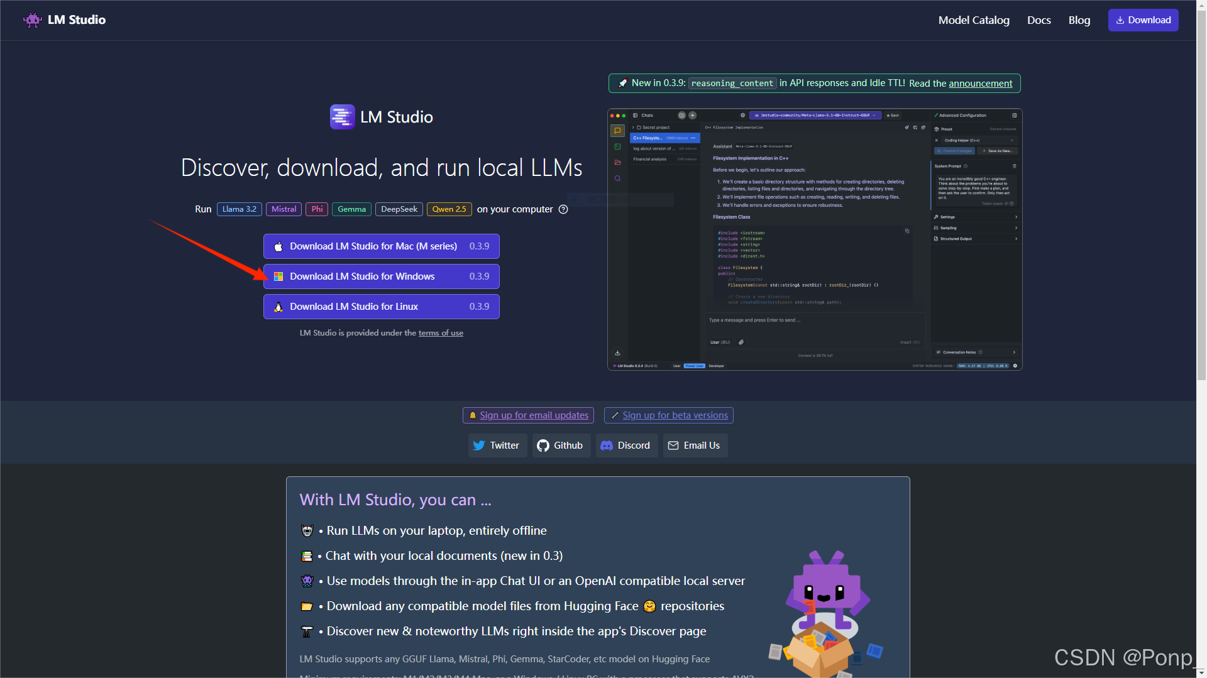Click the emoji beside Run LLMs on your laptop
Image resolution: width=1207 pixels, height=678 pixels.
click(x=307, y=531)
